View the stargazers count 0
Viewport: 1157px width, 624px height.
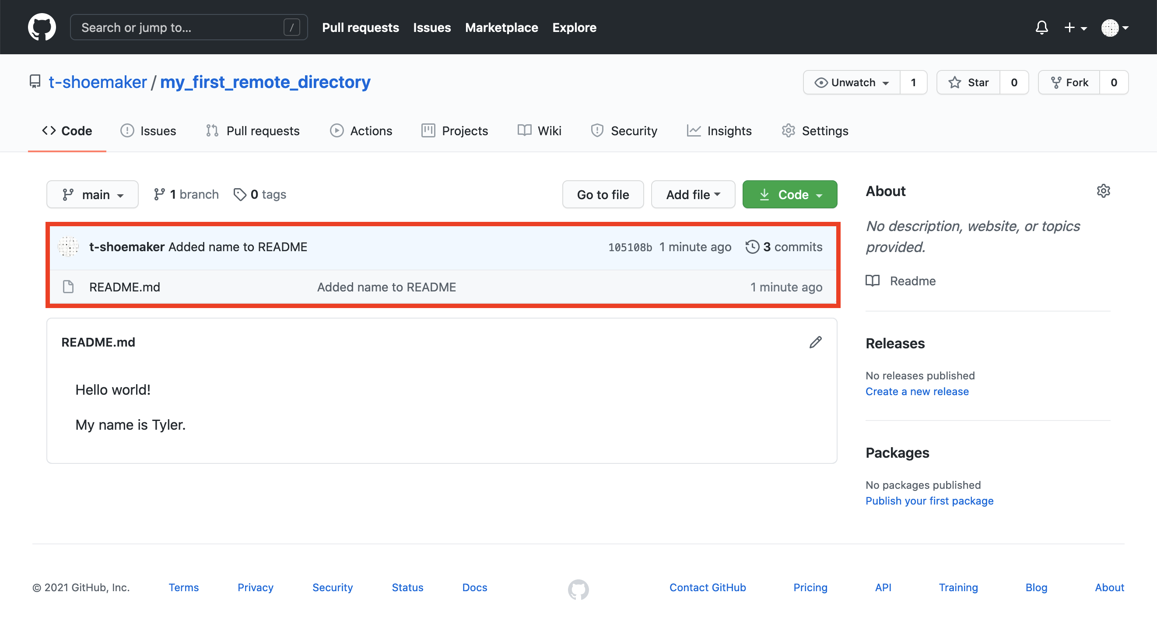(x=1014, y=82)
